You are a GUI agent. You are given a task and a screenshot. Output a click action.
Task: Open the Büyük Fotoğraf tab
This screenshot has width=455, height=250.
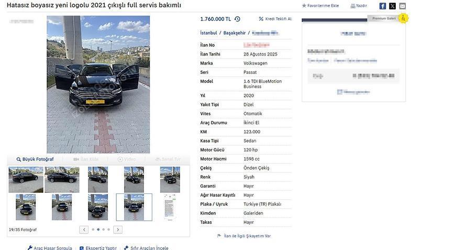point(35,159)
